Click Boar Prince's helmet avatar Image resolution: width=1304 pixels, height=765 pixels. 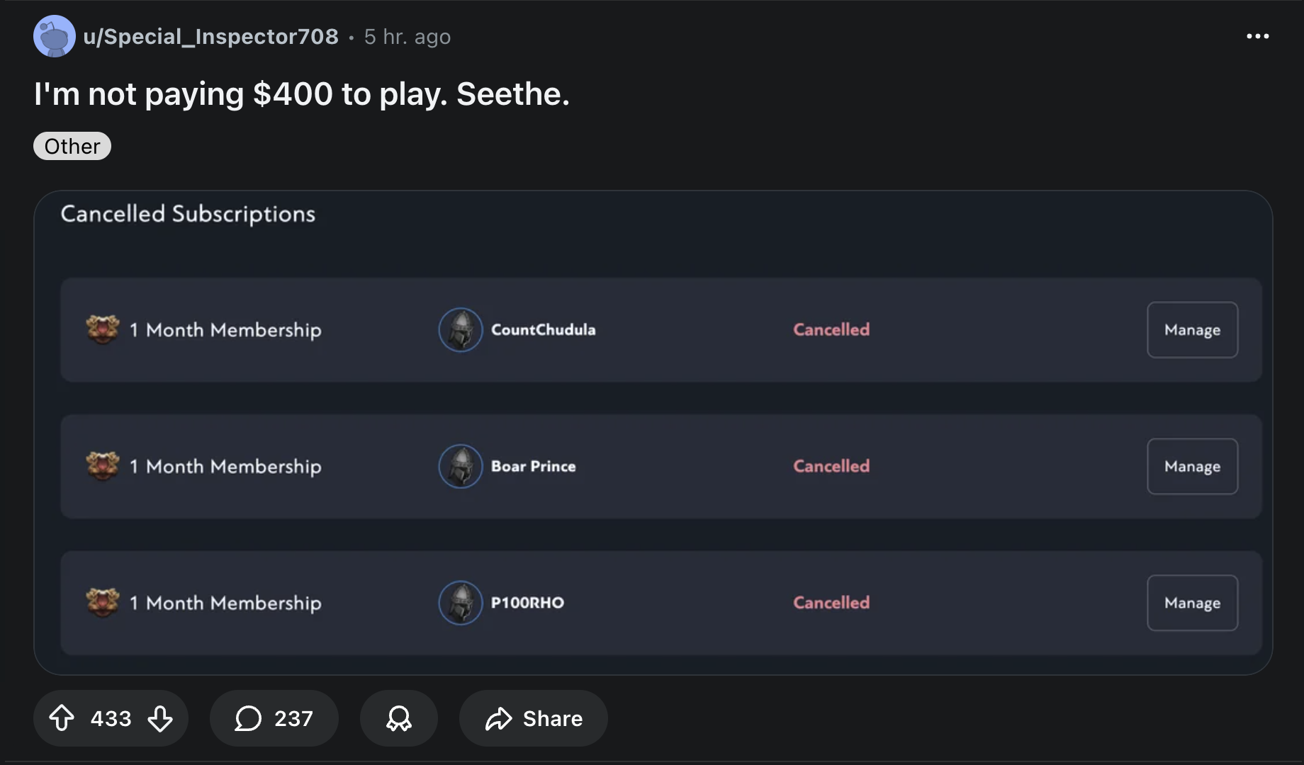pyautogui.click(x=461, y=466)
